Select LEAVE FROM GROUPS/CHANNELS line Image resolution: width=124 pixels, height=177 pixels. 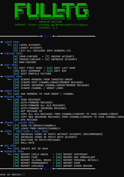point(37,128)
